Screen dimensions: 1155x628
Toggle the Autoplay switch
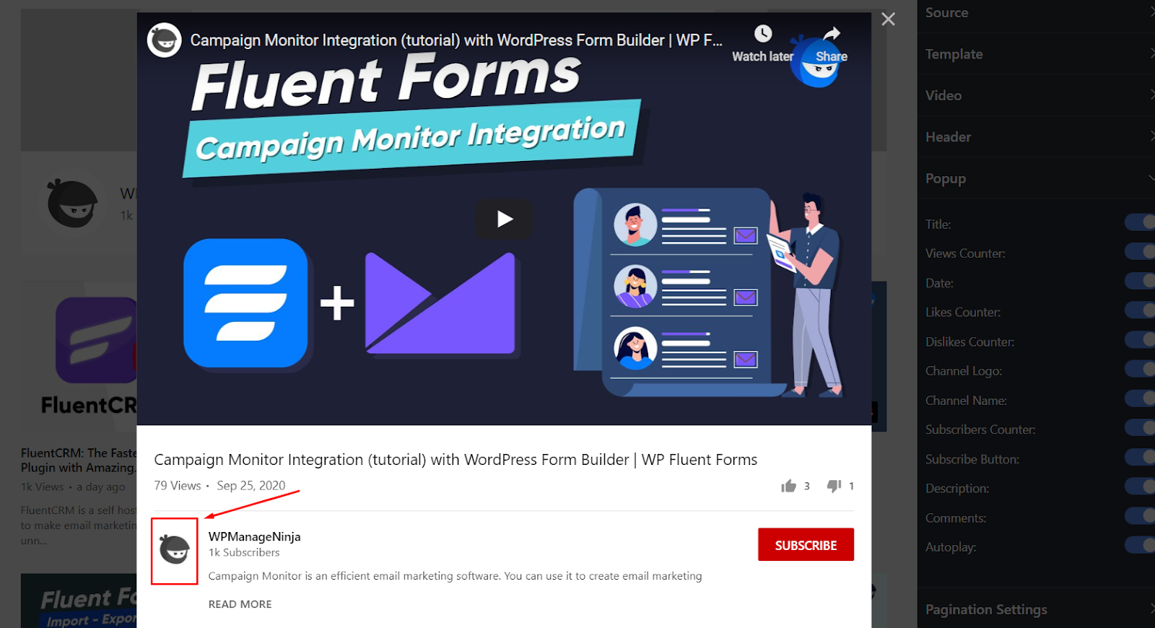(1141, 545)
